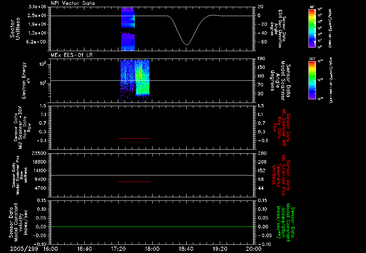Click the 'NF' color bar heading
Screen dimensions: 366x253
pyautogui.click(x=312, y=7)
